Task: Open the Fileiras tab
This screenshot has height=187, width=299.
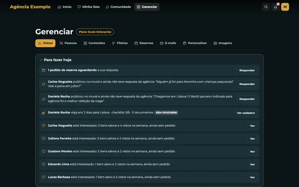Action: tap(120, 43)
